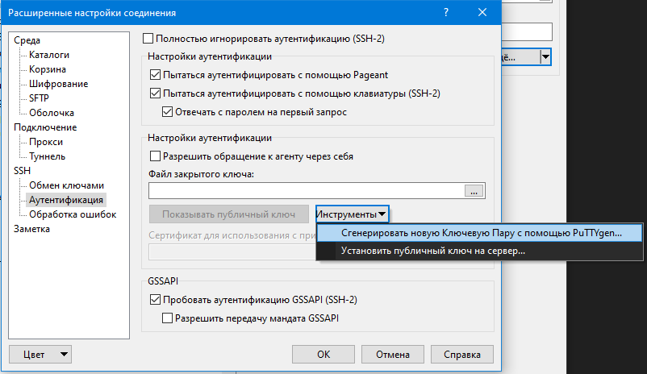Choose 'Установить публичный ключ на сервер...'
The width and height of the screenshot is (647, 374).
432,251
